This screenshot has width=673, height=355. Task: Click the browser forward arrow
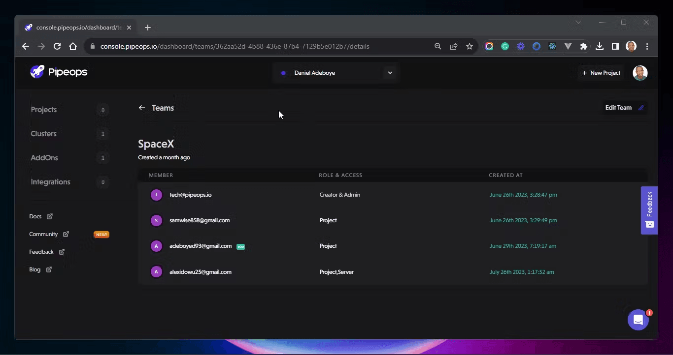(41, 46)
